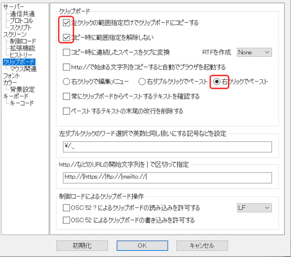
Task: Check ペーストするテキストの末尾の改行を削除する
Action: coord(66,111)
